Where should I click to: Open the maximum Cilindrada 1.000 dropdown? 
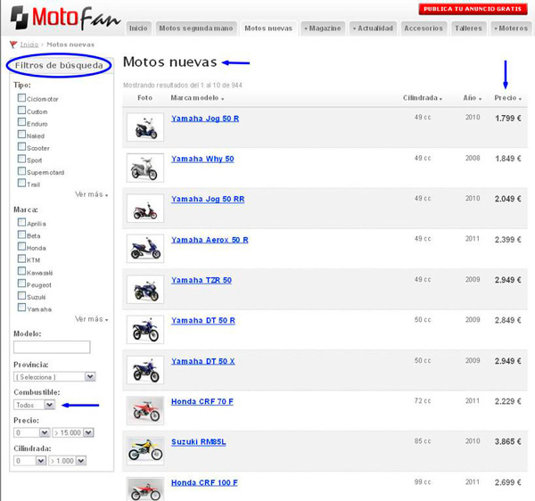point(67,461)
